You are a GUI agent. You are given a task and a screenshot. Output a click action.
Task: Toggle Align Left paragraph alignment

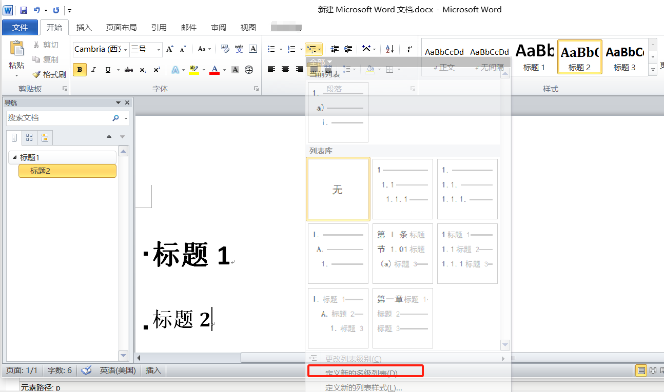pos(271,69)
